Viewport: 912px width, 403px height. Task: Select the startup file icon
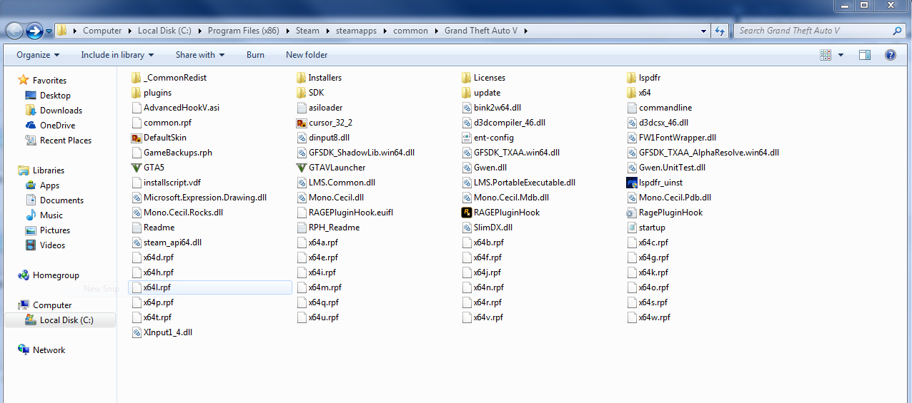click(632, 228)
